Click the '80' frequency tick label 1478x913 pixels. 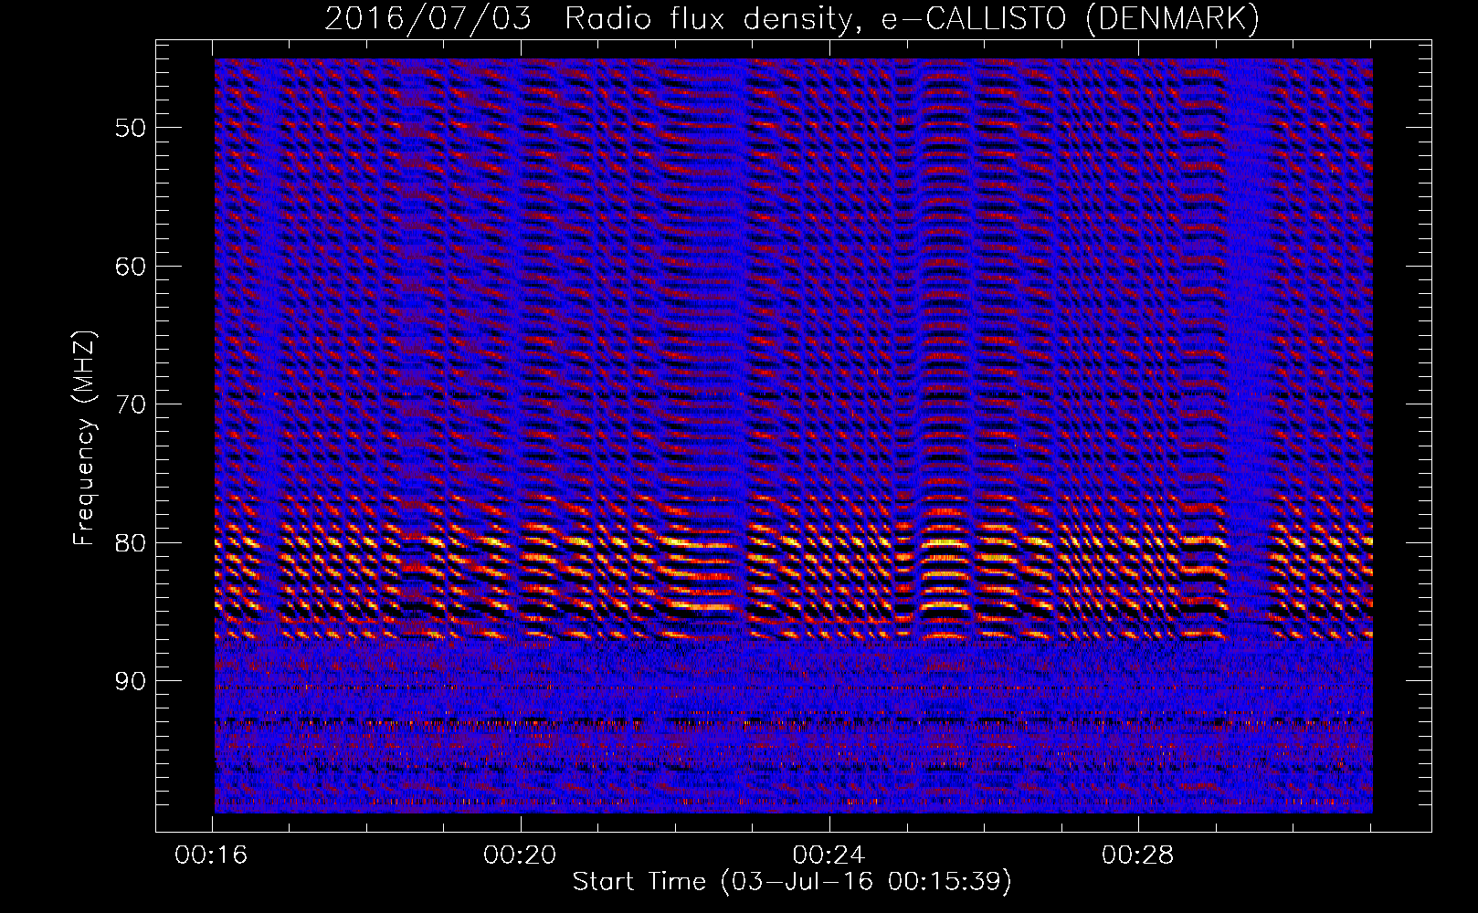(x=130, y=543)
